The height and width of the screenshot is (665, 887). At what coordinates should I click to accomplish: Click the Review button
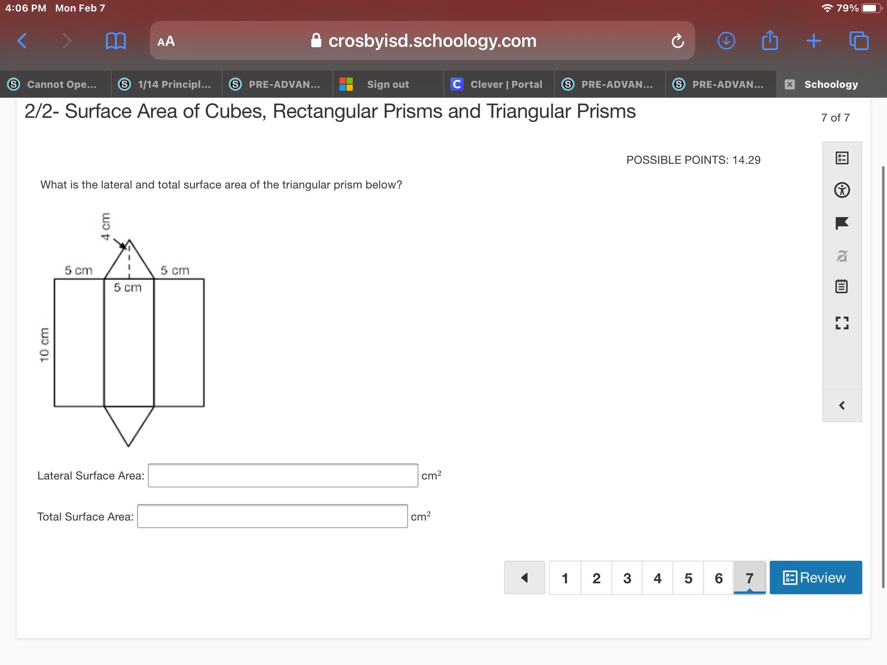coord(816,578)
